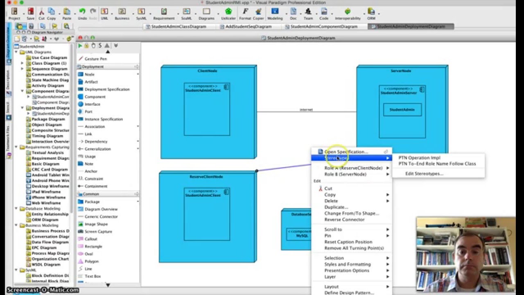Collapse the Deployment palette section header

(108, 66)
